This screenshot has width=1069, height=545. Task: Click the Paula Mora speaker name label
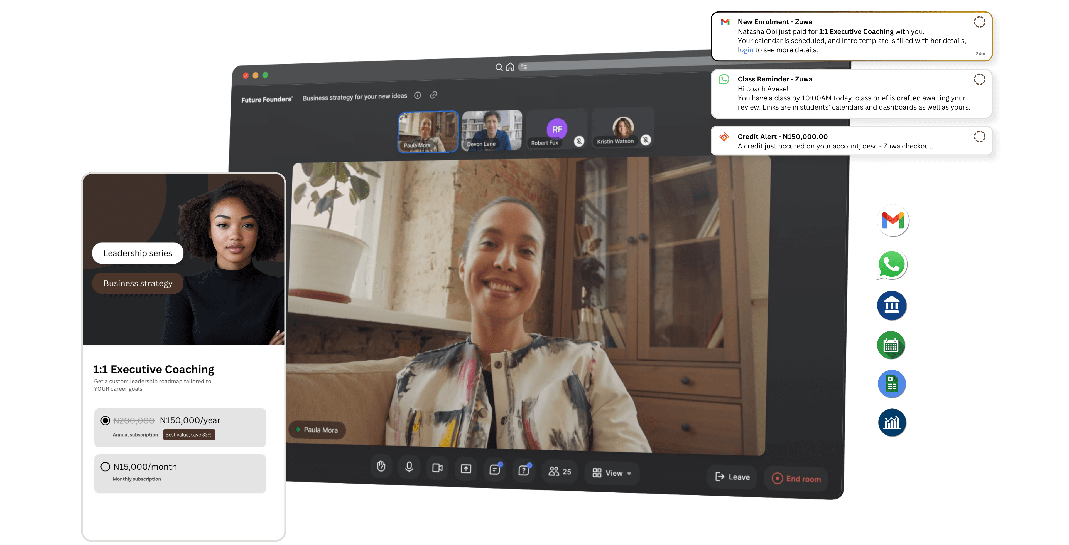pos(317,430)
